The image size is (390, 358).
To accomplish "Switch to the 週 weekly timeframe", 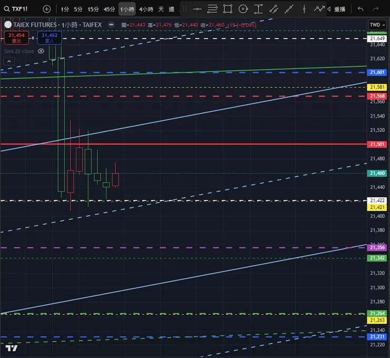I will point(171,9).
